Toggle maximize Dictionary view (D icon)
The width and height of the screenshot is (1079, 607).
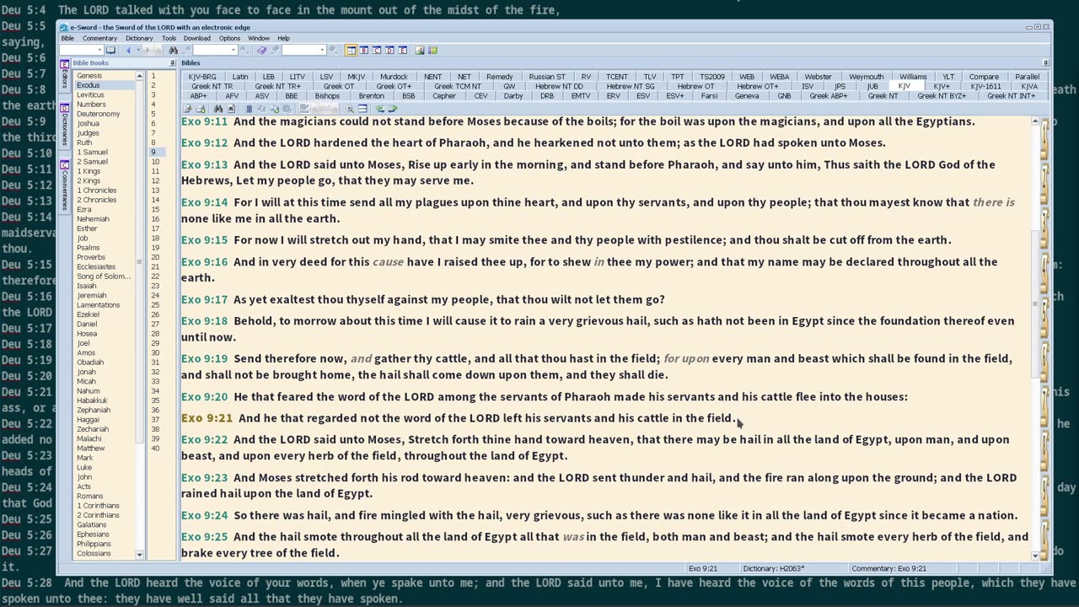point(389,50)
